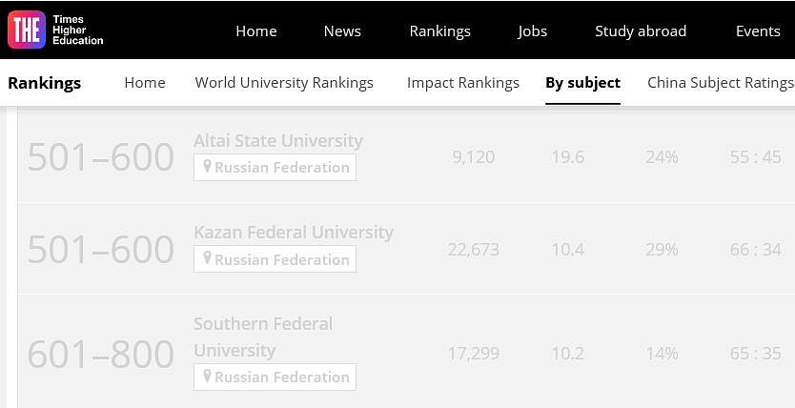Viewport: 795px width, 408px height.
Task: Open the China Subject Ratings tab
Action: 720,83
